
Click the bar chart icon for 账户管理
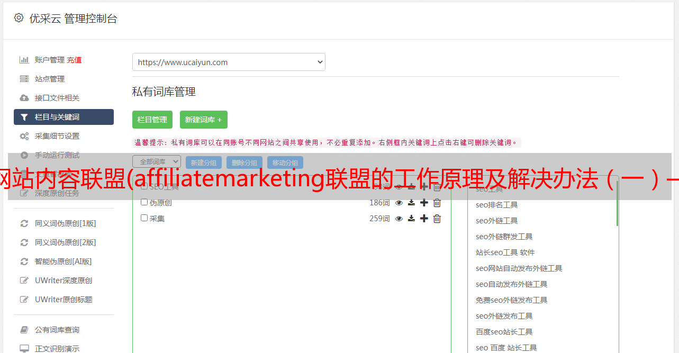tap(24, 60)
